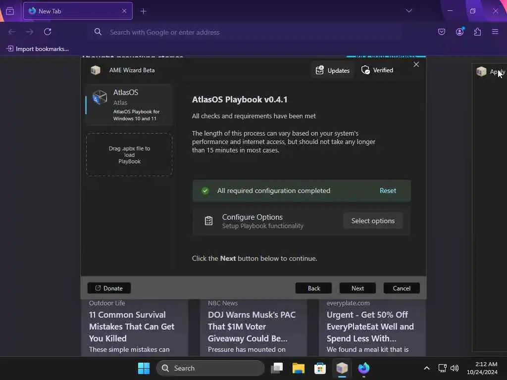This screenshot has height=380, width=507.
Task: Close the AME Wizard dialog
Action: (416, 65)
